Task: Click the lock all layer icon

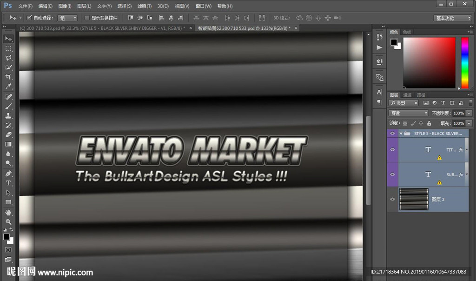Action: coord(429,123)
